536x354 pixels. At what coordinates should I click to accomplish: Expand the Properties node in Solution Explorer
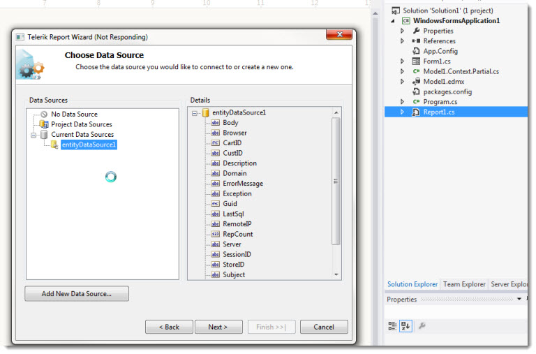click(402, 31)
